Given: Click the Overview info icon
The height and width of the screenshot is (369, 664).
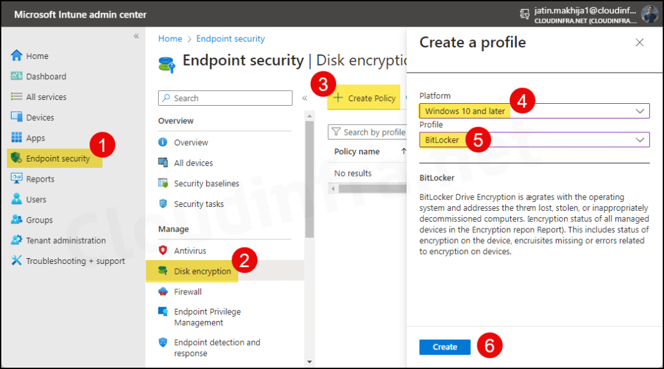Looking at the screenshot, I should pyautogui.click(x=163, y=142).
